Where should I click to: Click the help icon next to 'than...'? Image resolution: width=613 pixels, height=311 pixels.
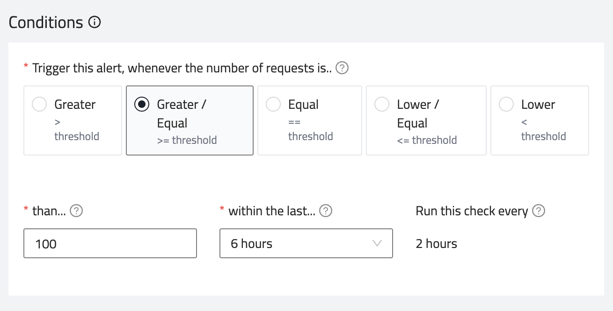pyautogui.click(x=76, y=211)
